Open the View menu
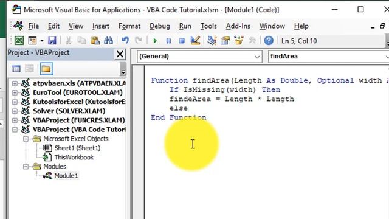 tap(76, 26)
